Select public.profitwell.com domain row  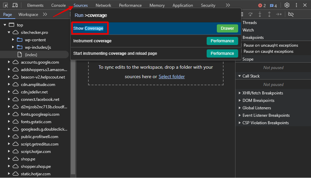(35, 137)
